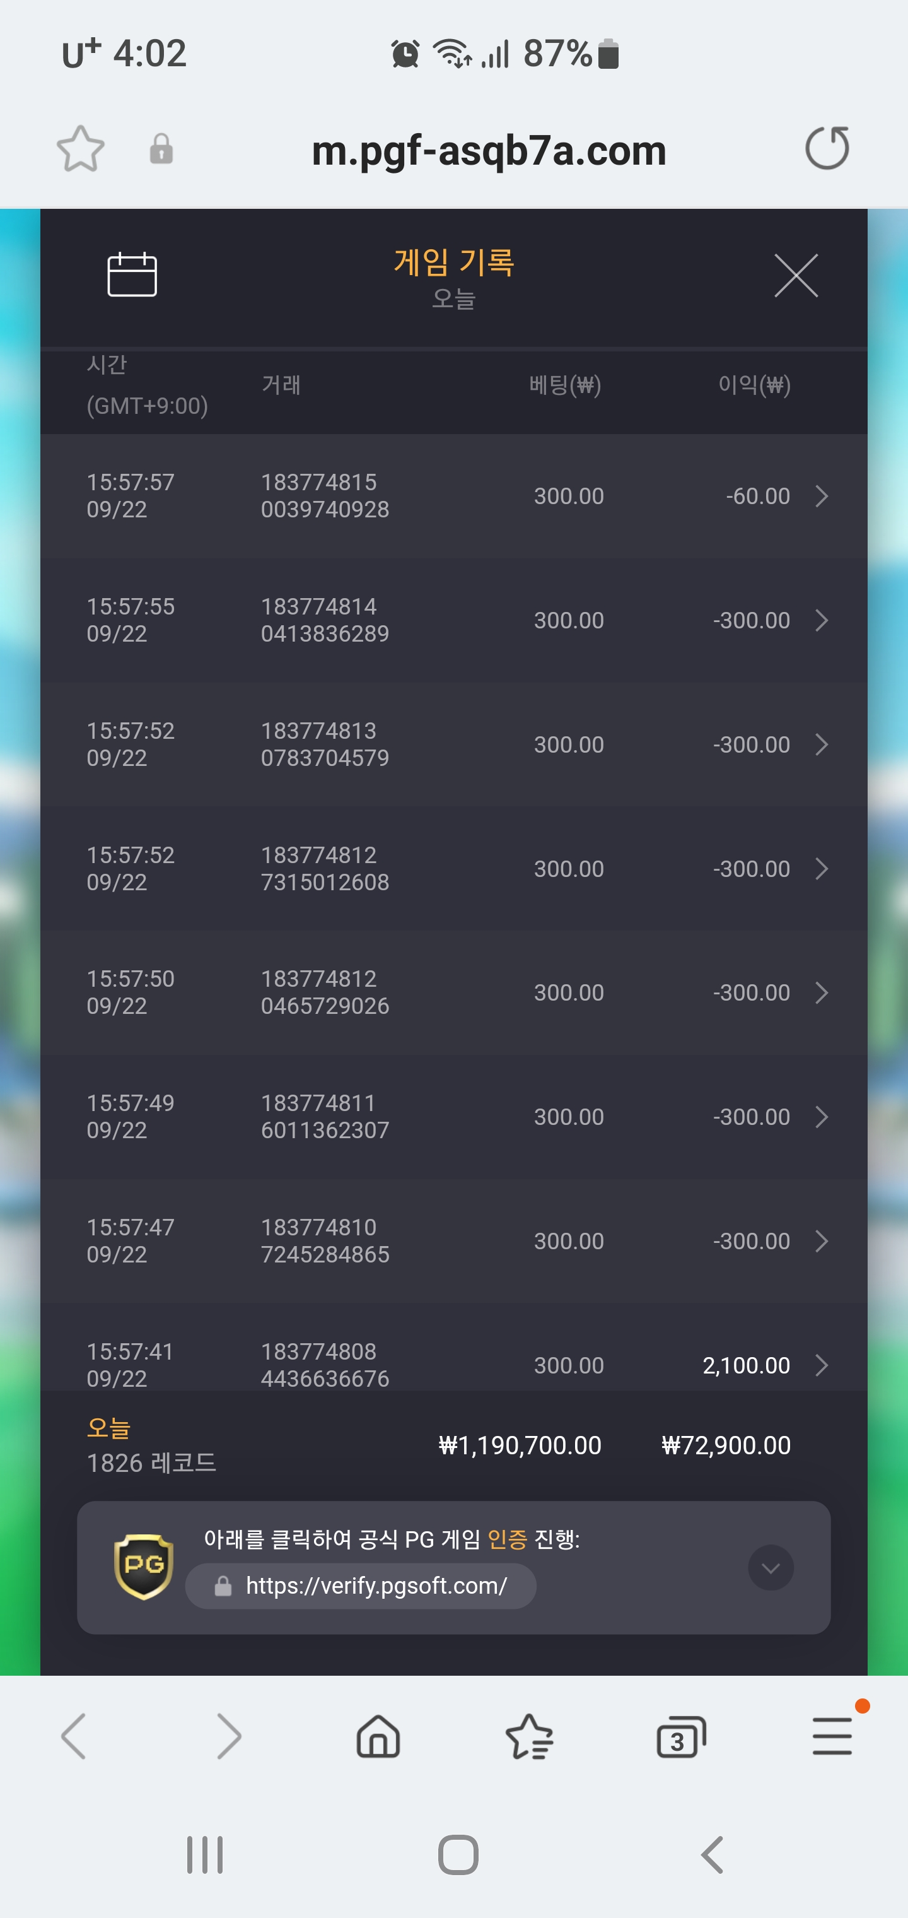Collapse the PG verification banner

pos(771,1567)
